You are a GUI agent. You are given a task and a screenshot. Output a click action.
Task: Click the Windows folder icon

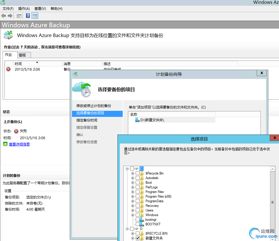[x=142, y=215]
